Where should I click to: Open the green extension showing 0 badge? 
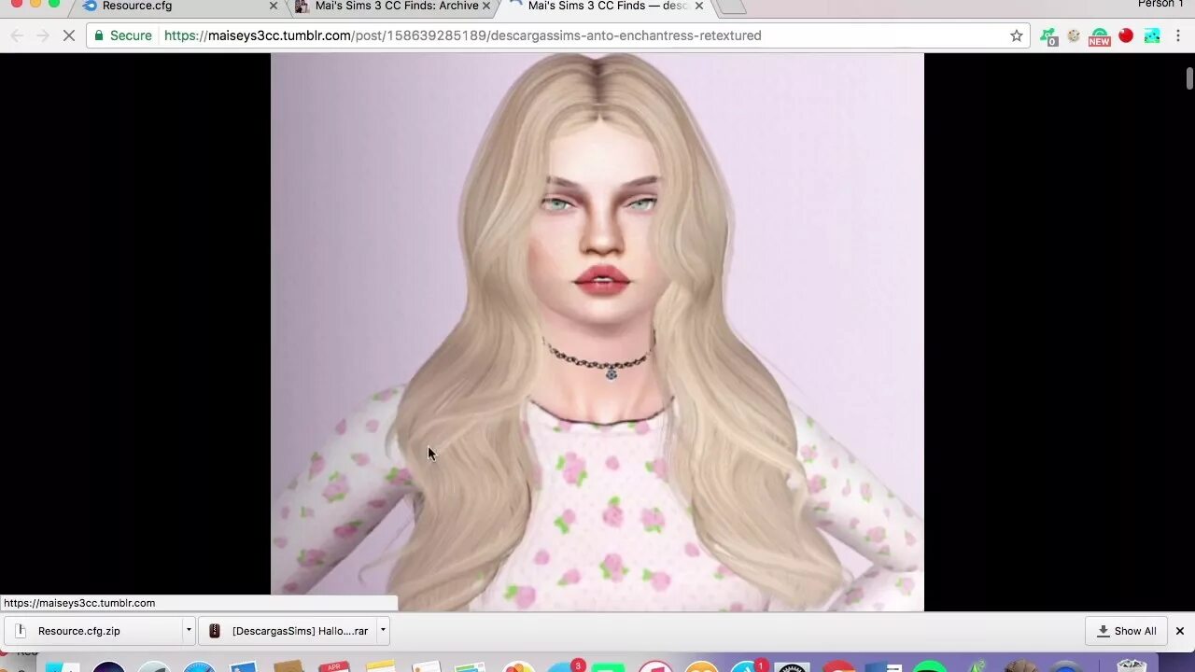(1049, 36)
